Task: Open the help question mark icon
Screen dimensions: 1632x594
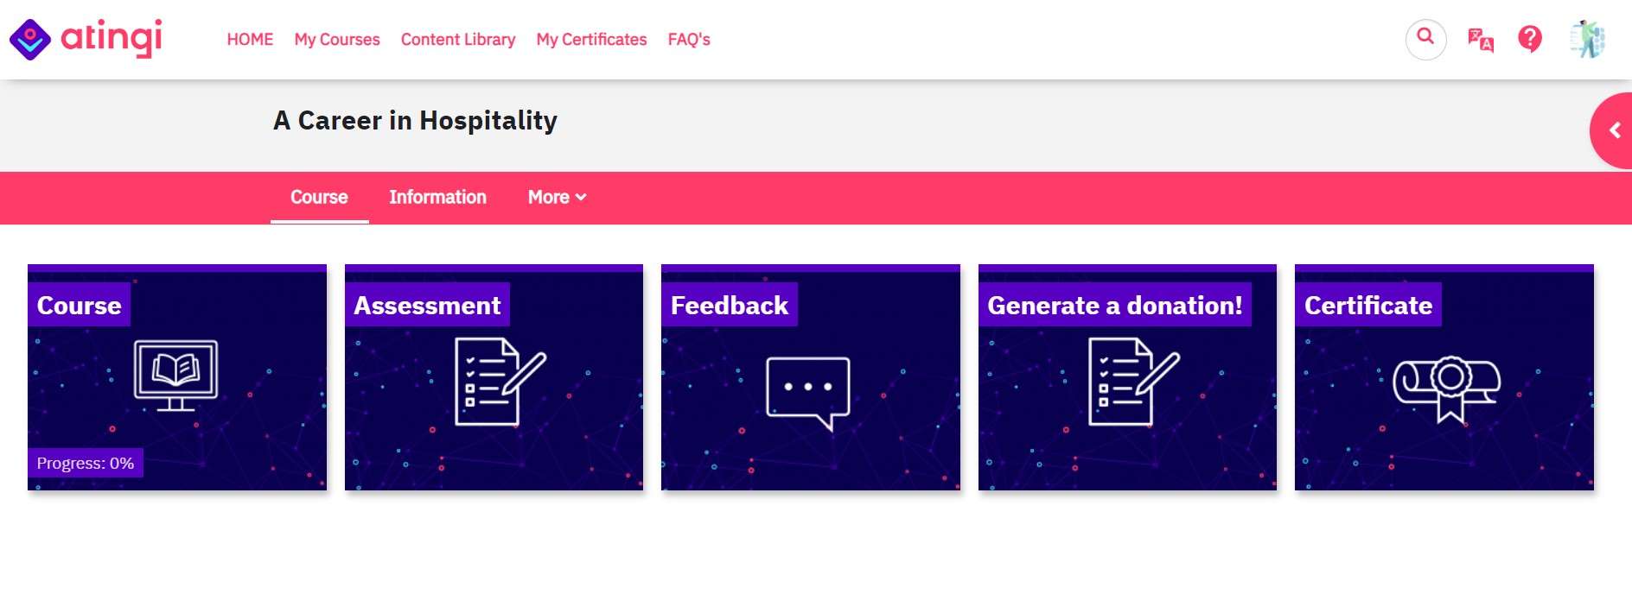Action: (x=1529, y=39)
